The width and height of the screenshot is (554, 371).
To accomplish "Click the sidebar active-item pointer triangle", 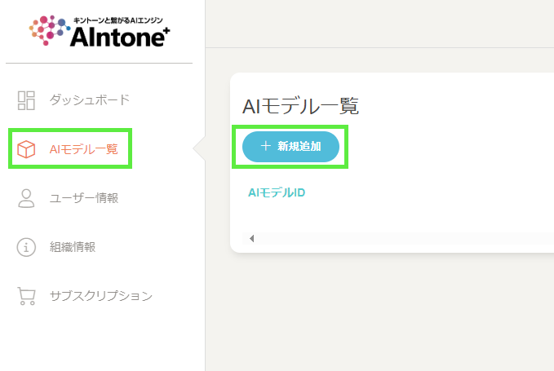I will click(199, 149).
